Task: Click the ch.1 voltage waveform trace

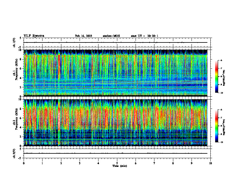Action: point(115,42)
